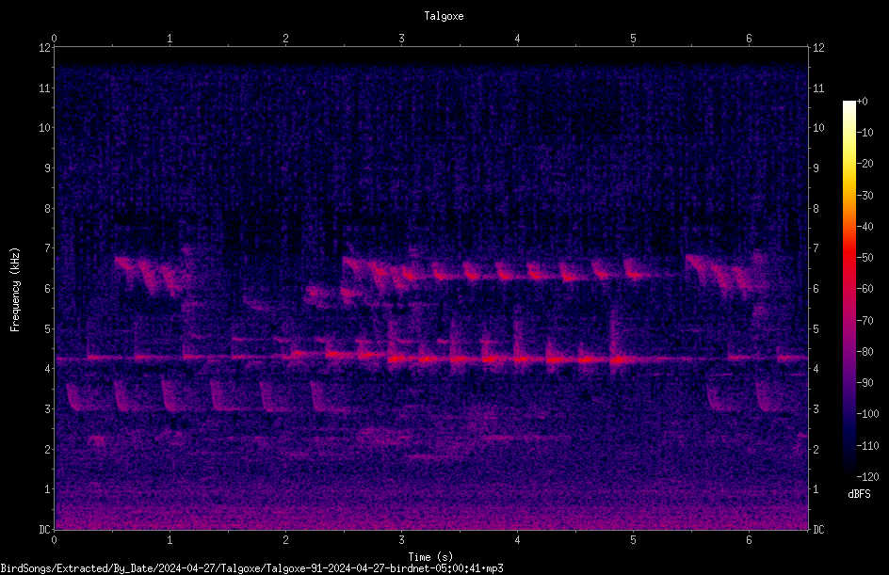Viewport: 889px width, 575px height.
Task: Click the -50 value on color scale
Action: click(x=865, y=257)
